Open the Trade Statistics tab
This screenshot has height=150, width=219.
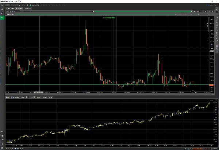(15, 97)
